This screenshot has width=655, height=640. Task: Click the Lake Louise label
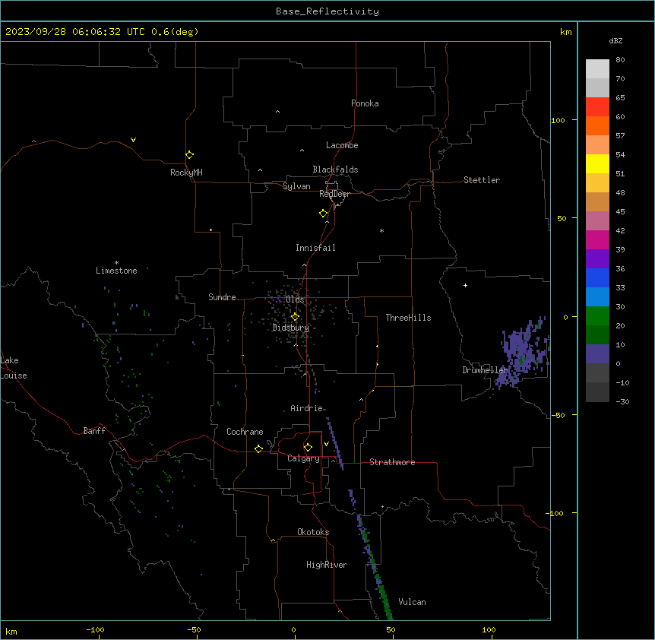pyautogui.click(x=14, y=368)
